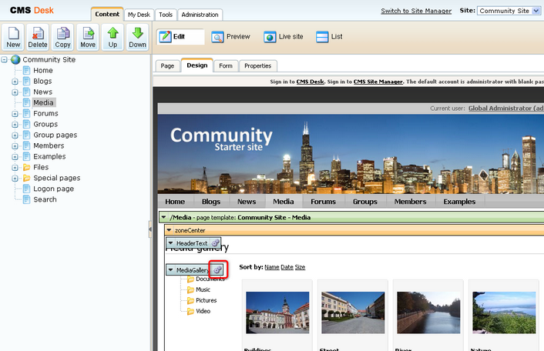Open the Administration tab
The height and width of the screenshot is (351, 544).
point(200,15)
